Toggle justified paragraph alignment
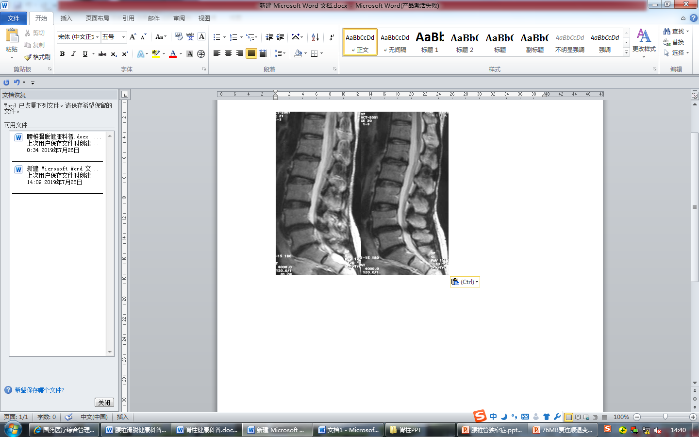The width and height of the screenshot is (699, 437). pyautogui.click(x=251, y=53)
